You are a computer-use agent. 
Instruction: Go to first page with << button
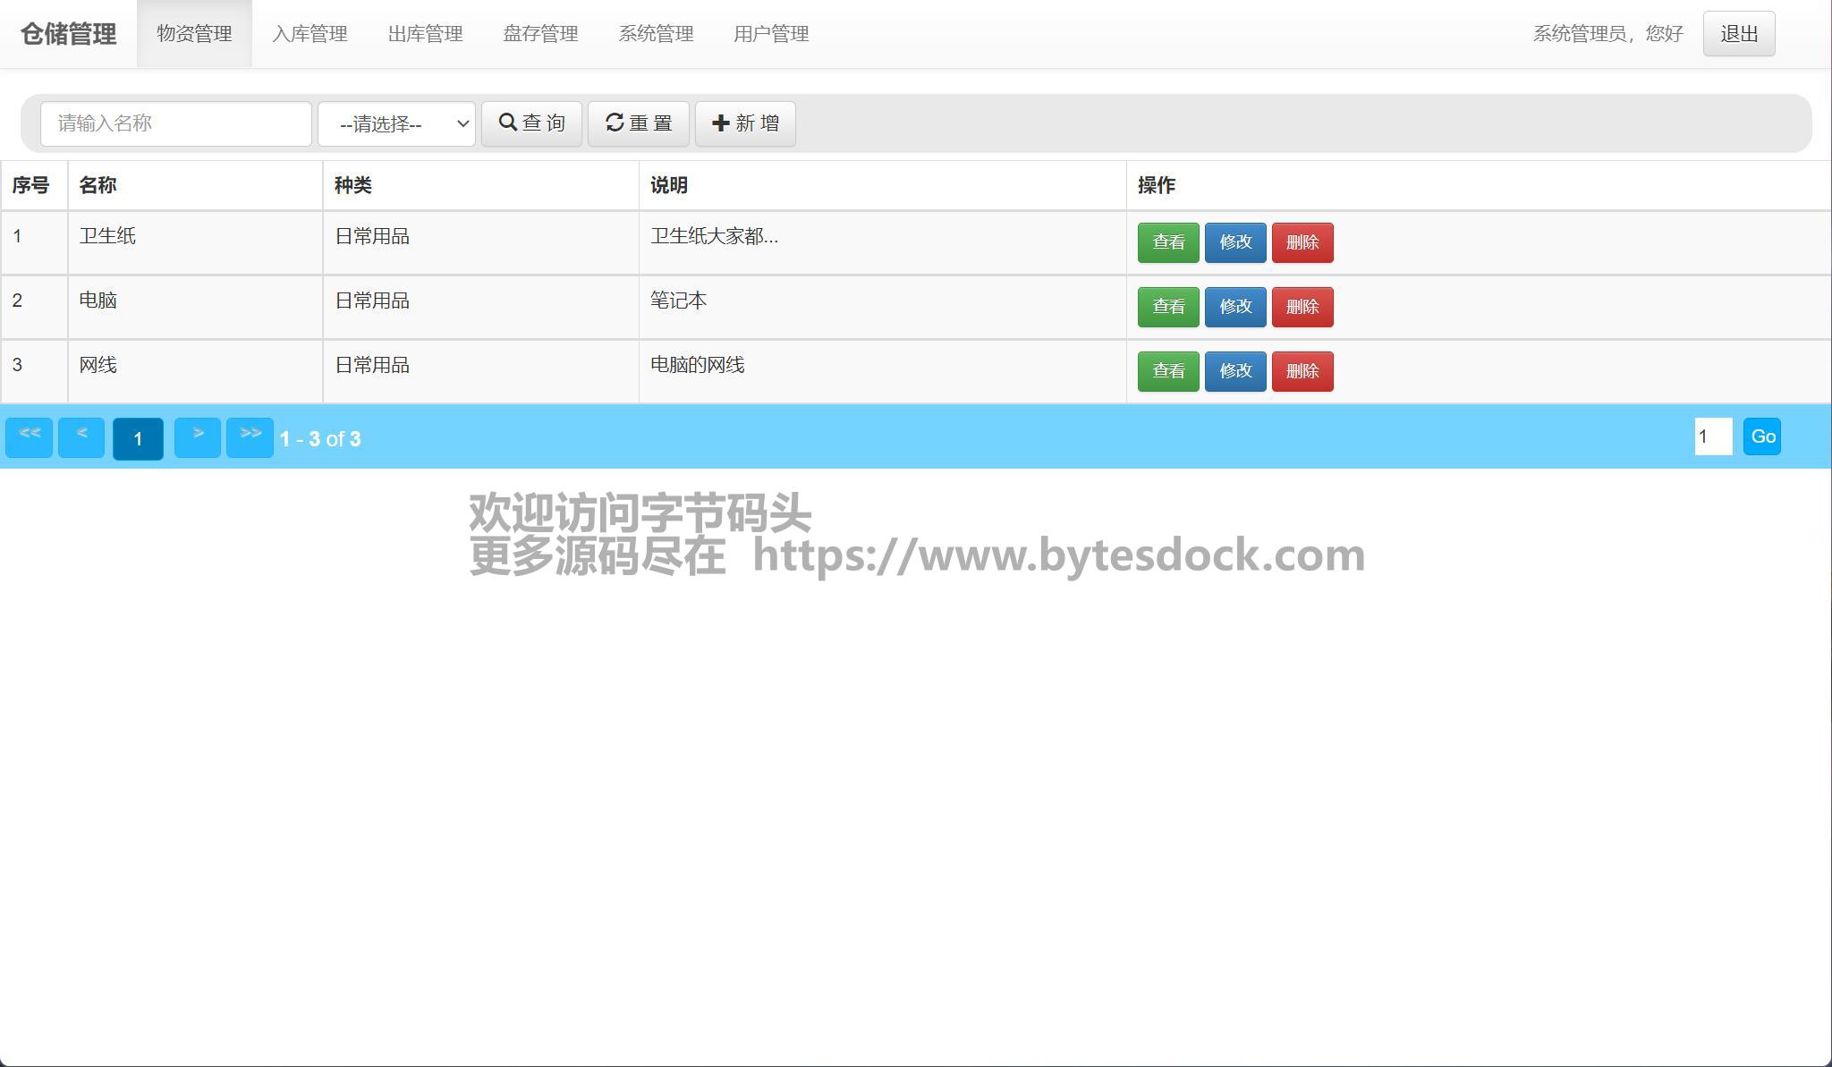coord(30,437)
